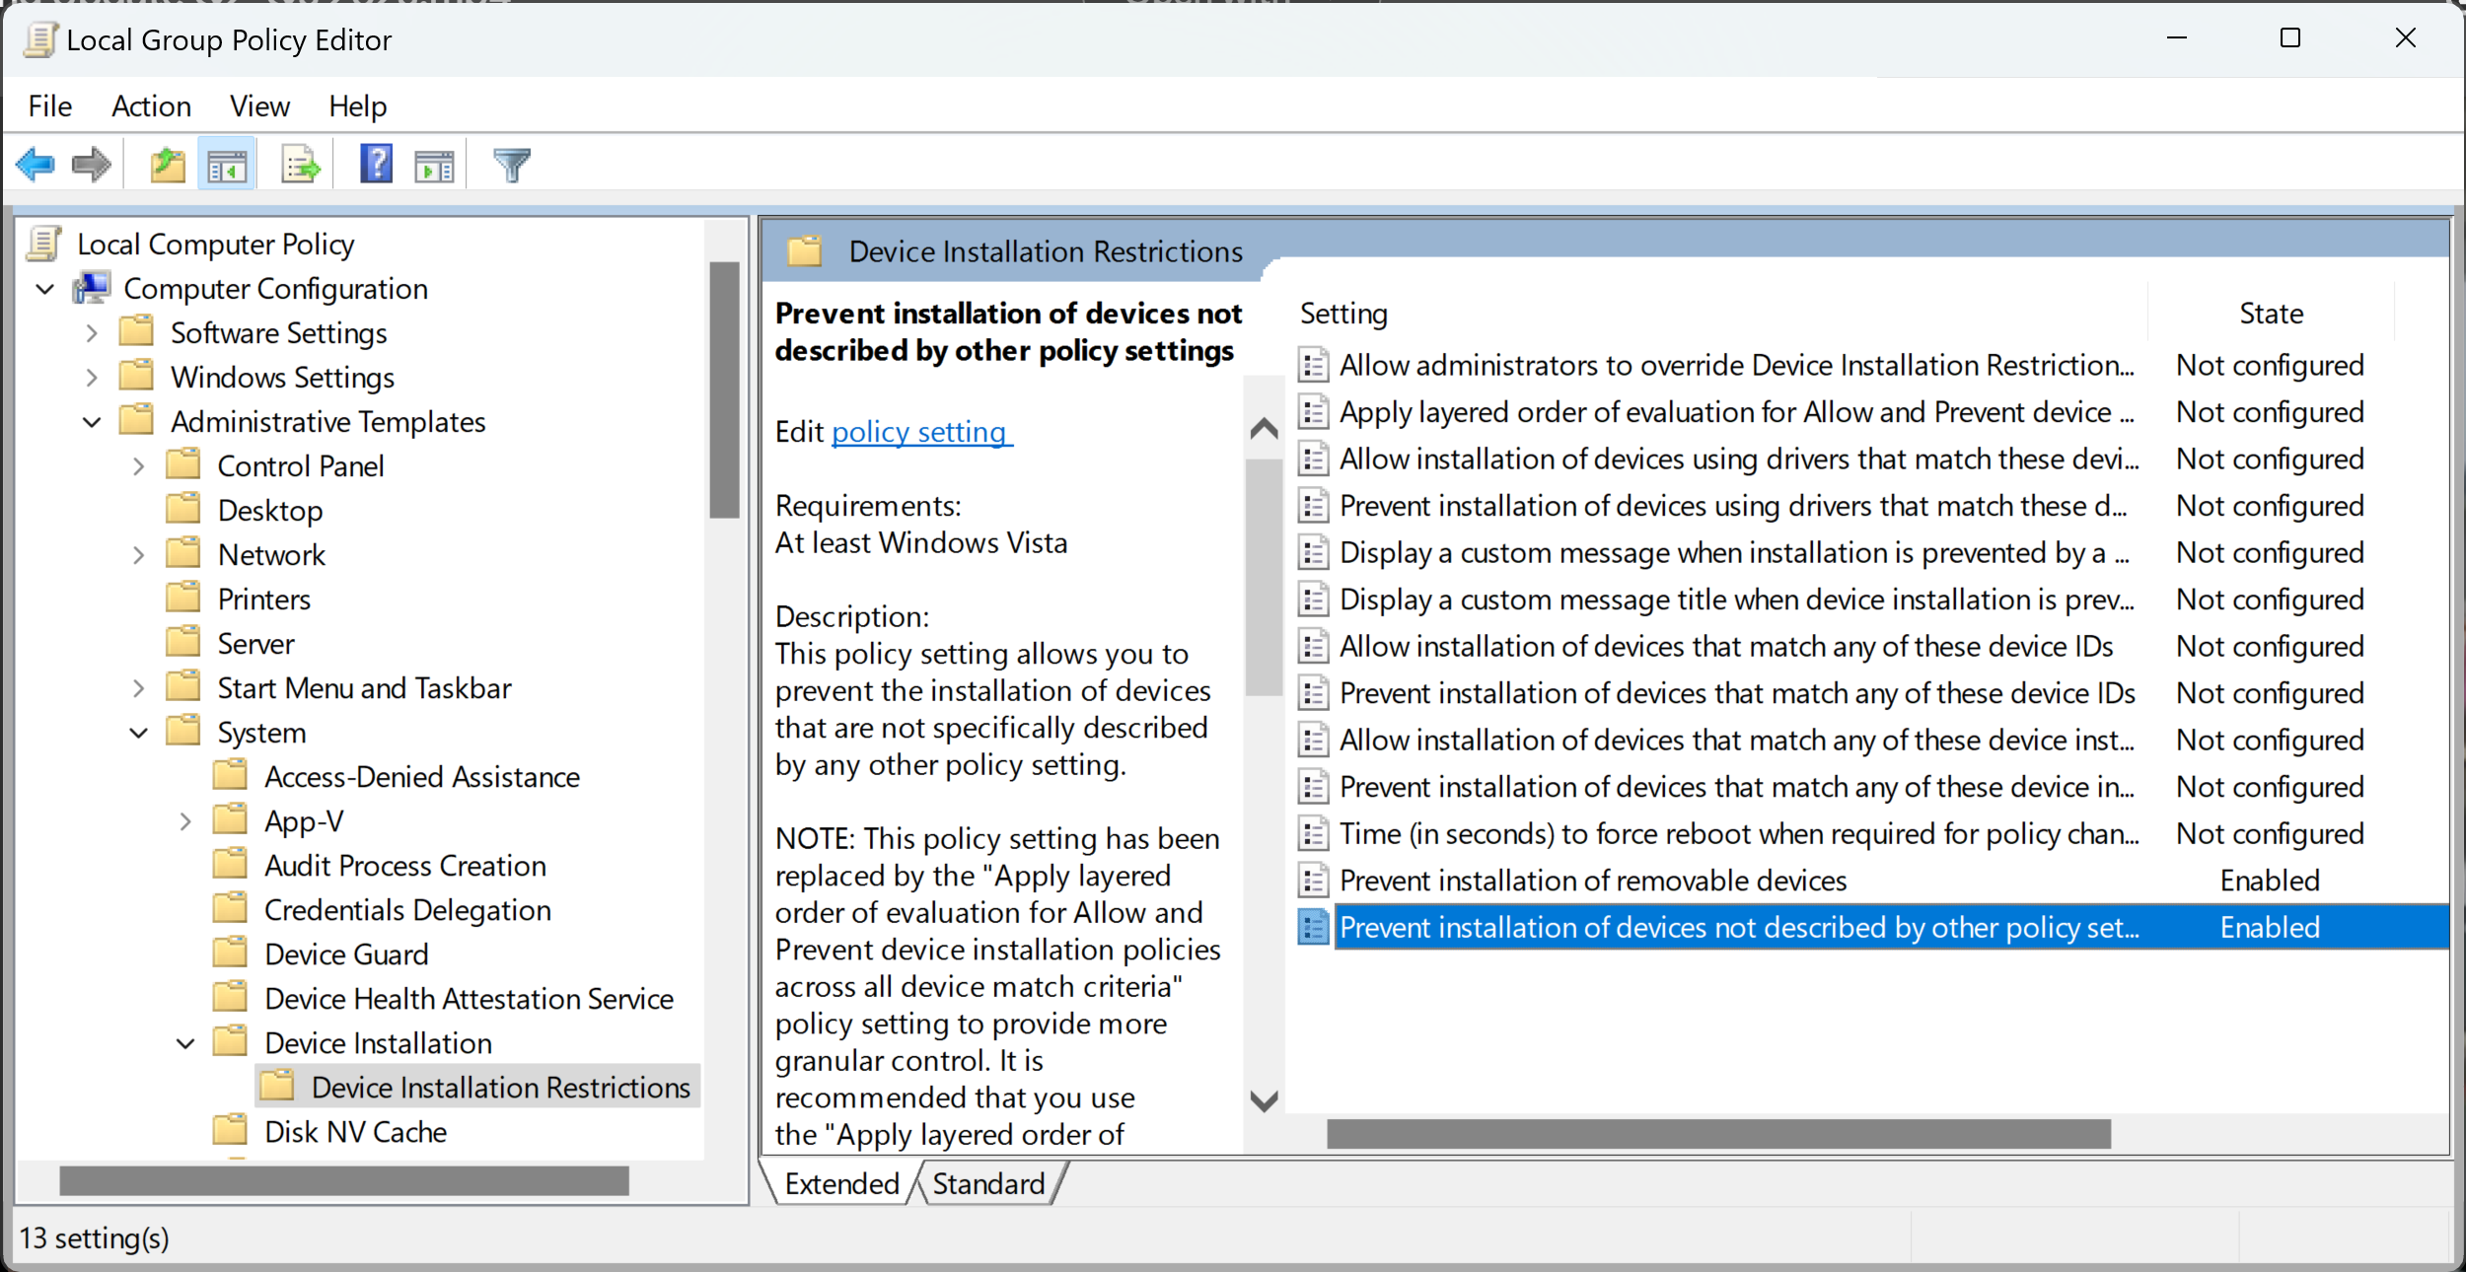Screen dimensions: 2466x1272
Task: Click the icon of the highlighted Prevent installation setting
Action: click(x=1313, y=927)
